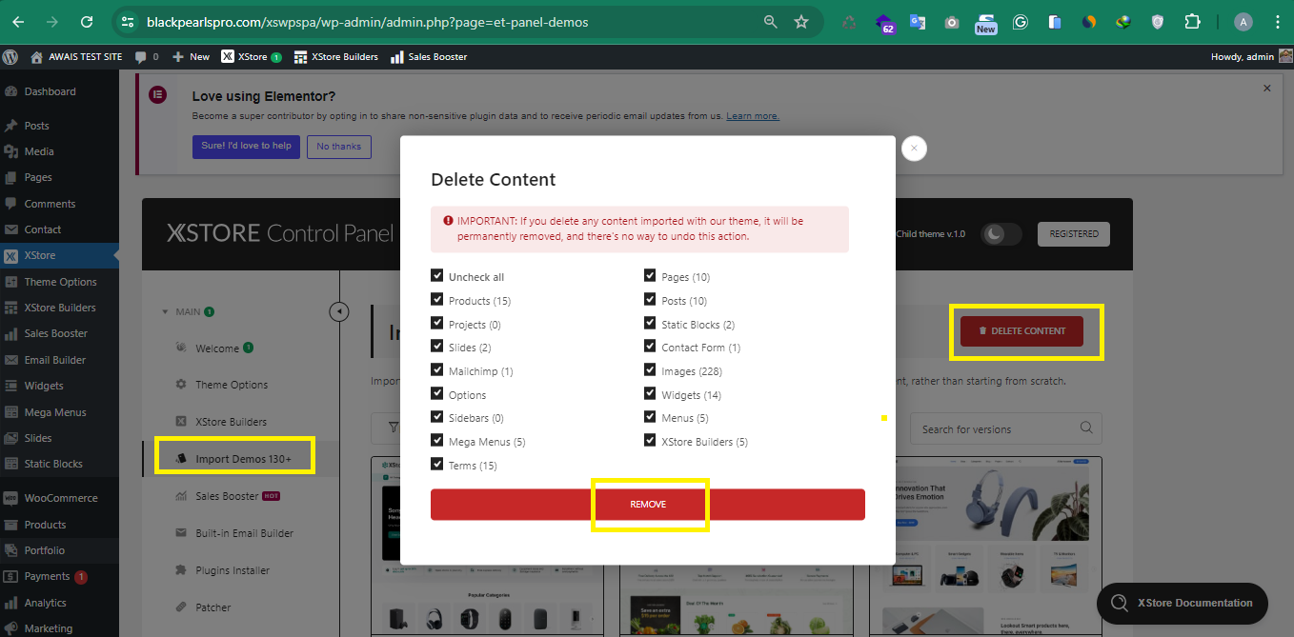This screenshot has height=637, width=1294.
Task: Open Built-In Email Builder in control panel
Action: [244, 533]
